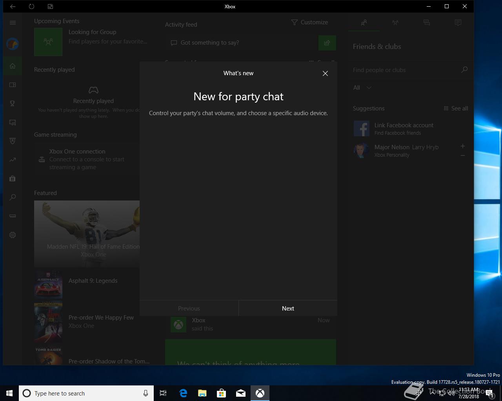The height and width of the screenshot is (401, 502).
Task: Open Settings gear in sidebar
Action: click(13, 235)
